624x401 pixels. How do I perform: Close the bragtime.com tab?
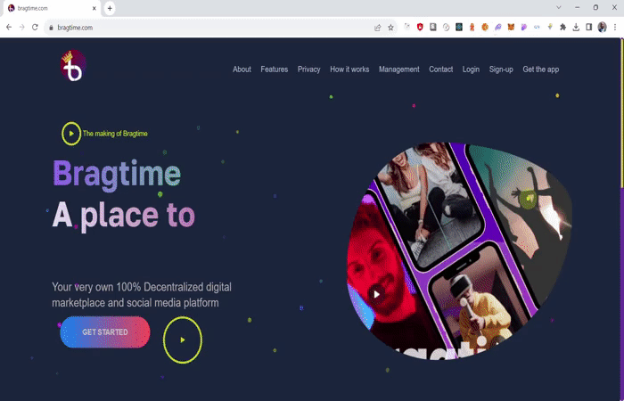[x=94, y=8]
